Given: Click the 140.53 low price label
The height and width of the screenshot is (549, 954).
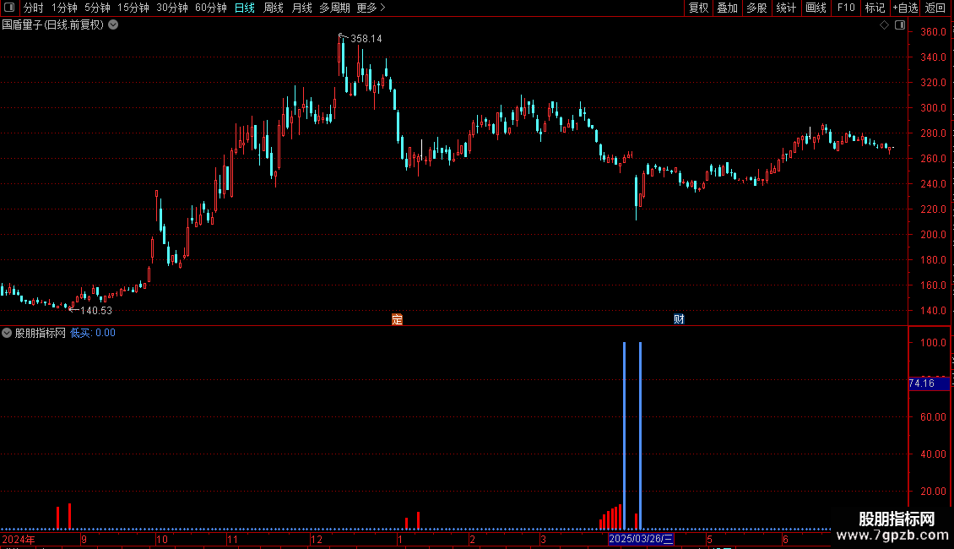Looking at the screenshot, I should coord(96,311).
